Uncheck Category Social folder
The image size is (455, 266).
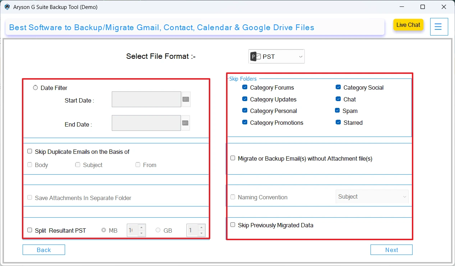(338, 87)
